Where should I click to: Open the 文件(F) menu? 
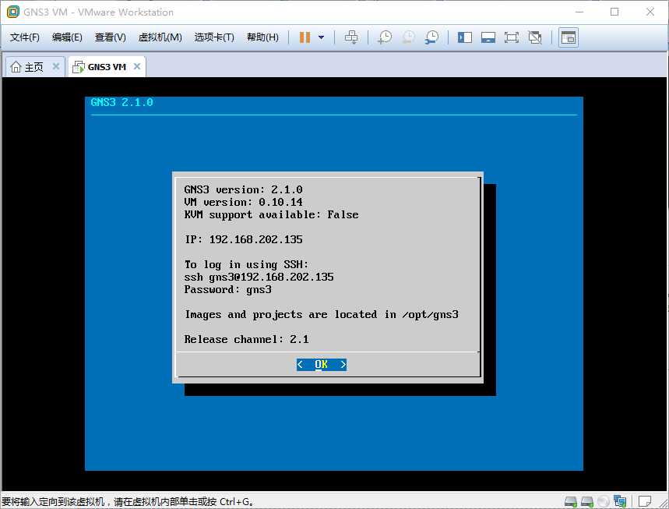[x=25, y=37]
